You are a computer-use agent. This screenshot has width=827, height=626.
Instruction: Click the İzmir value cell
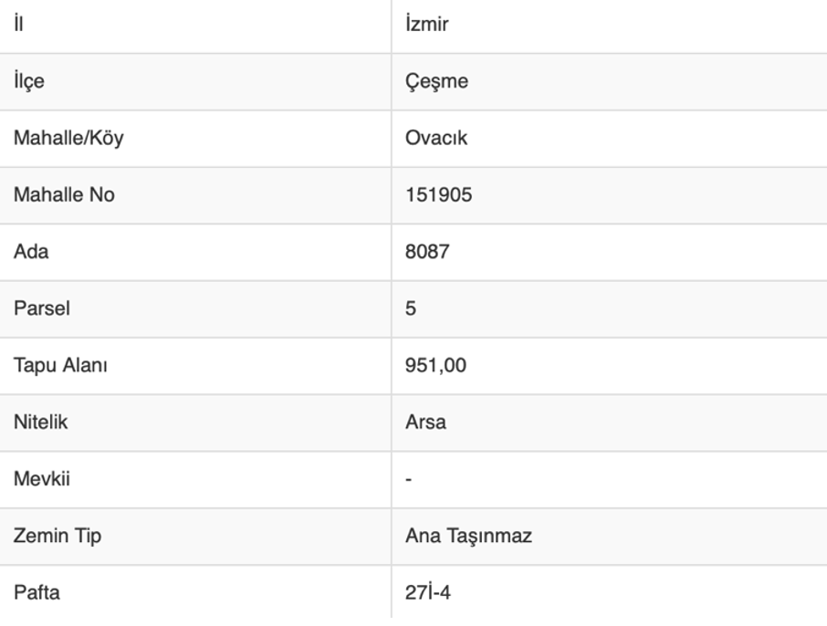(x=427, y=25)
